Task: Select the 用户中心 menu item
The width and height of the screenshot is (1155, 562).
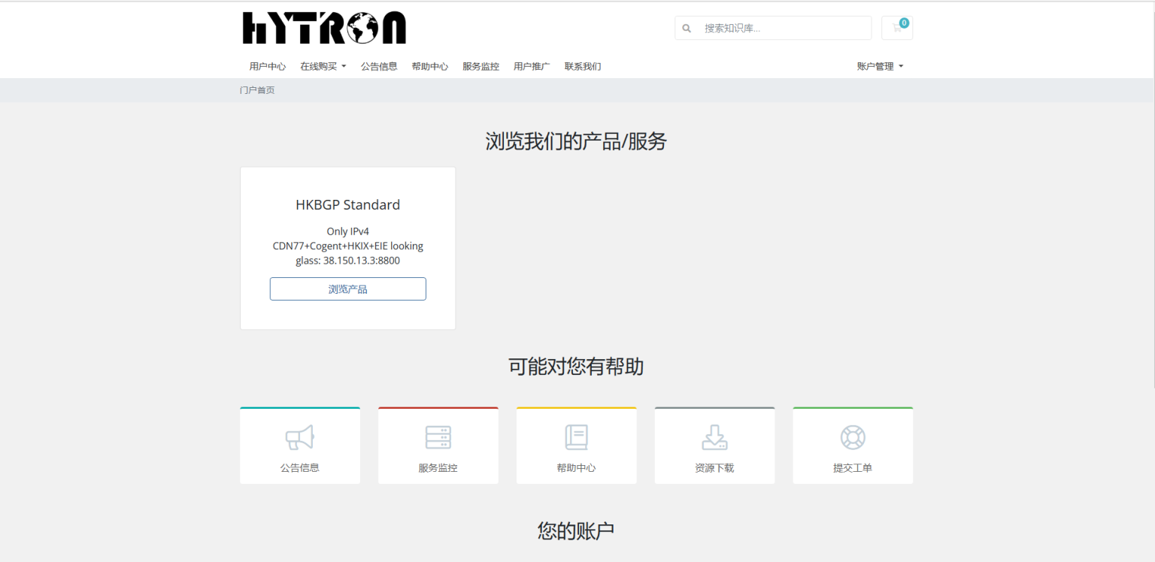Action: click(267, 66)
